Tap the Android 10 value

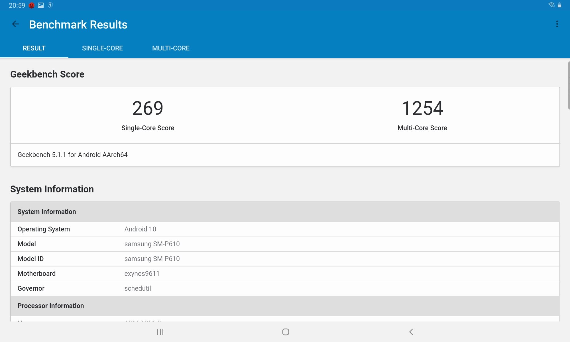pos(140,229)
